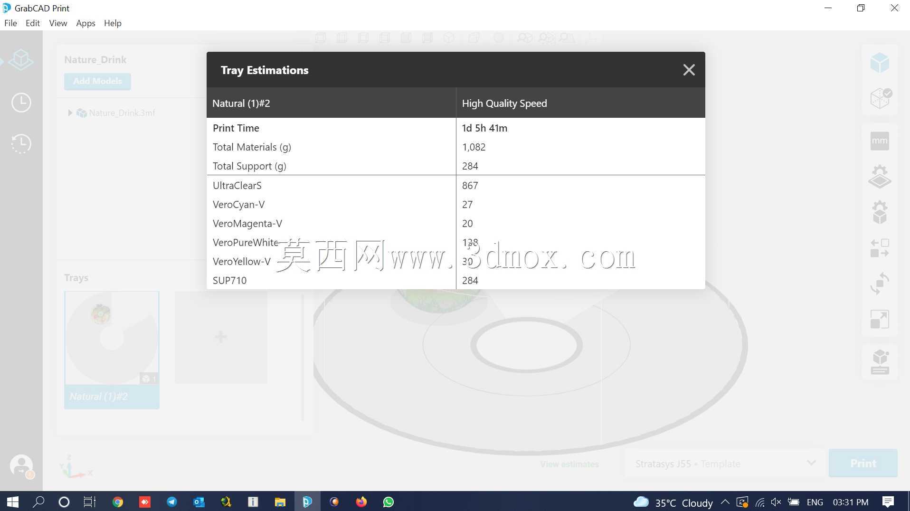Open model settings gear-cube icon

coord(880,212)
